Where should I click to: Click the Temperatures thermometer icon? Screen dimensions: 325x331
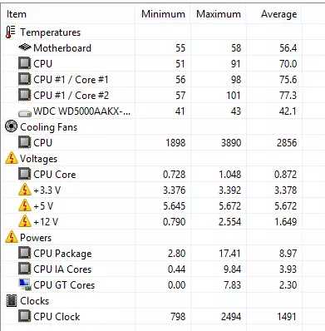click(11, 32)
